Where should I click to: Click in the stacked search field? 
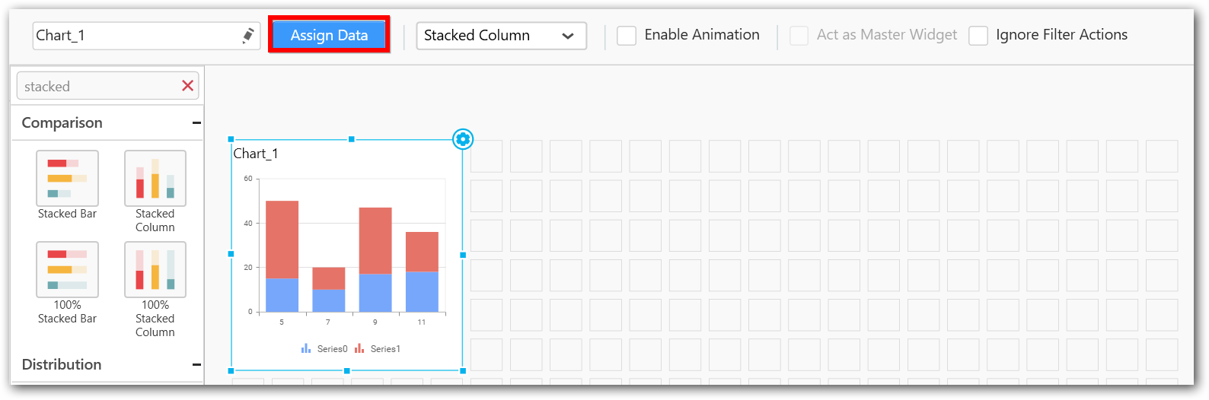coord(99,87)
